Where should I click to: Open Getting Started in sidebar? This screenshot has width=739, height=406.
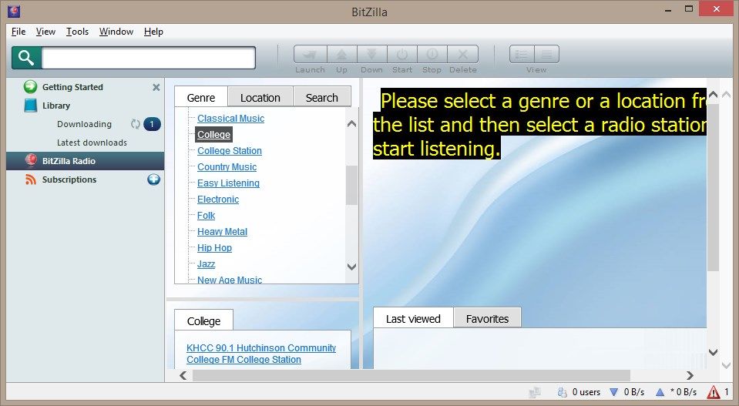72,87
